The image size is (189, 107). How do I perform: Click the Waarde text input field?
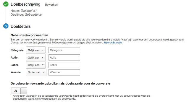[x=64, y=72]
